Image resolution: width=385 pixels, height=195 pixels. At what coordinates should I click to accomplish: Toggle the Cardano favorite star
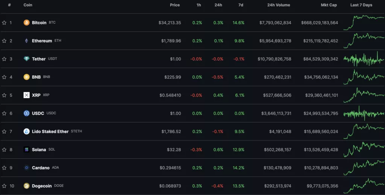(4, 168)
